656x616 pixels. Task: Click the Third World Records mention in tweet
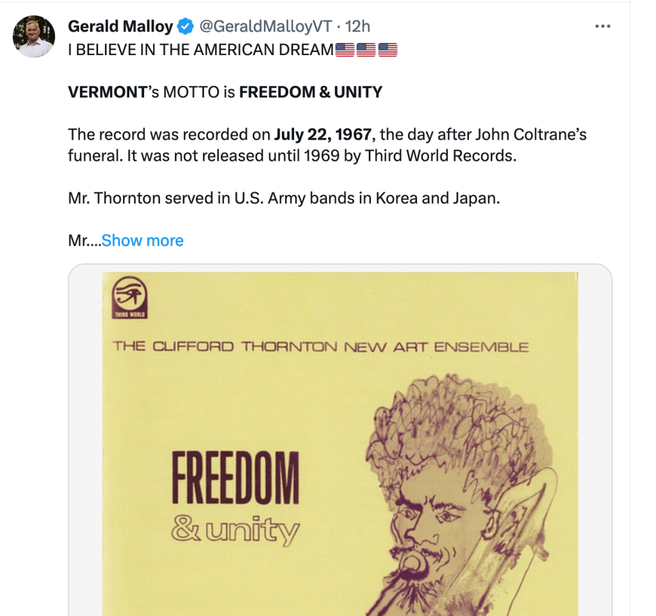coord(439,156)
